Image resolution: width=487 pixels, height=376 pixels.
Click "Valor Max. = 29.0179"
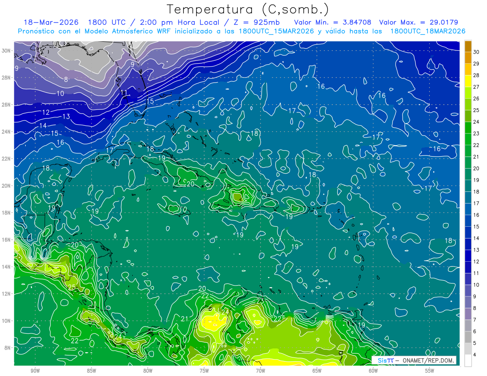[418, 22]
